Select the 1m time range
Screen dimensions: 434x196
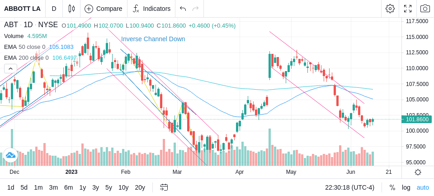pos(38,188)
